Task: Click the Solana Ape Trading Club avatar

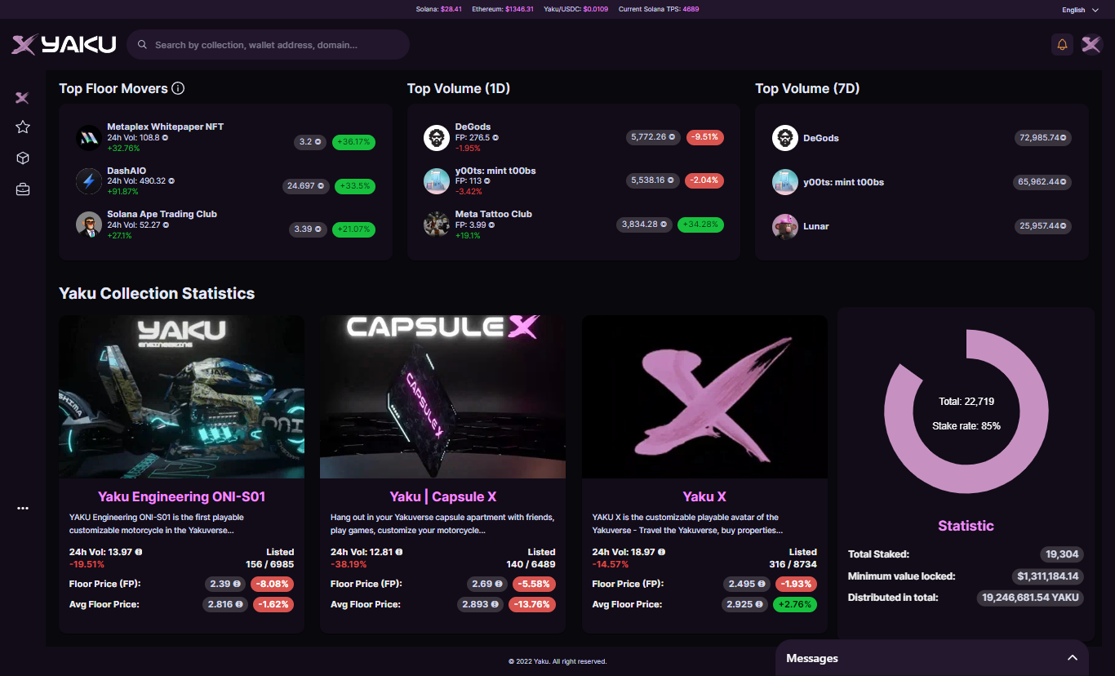Action: click(88, 225)
